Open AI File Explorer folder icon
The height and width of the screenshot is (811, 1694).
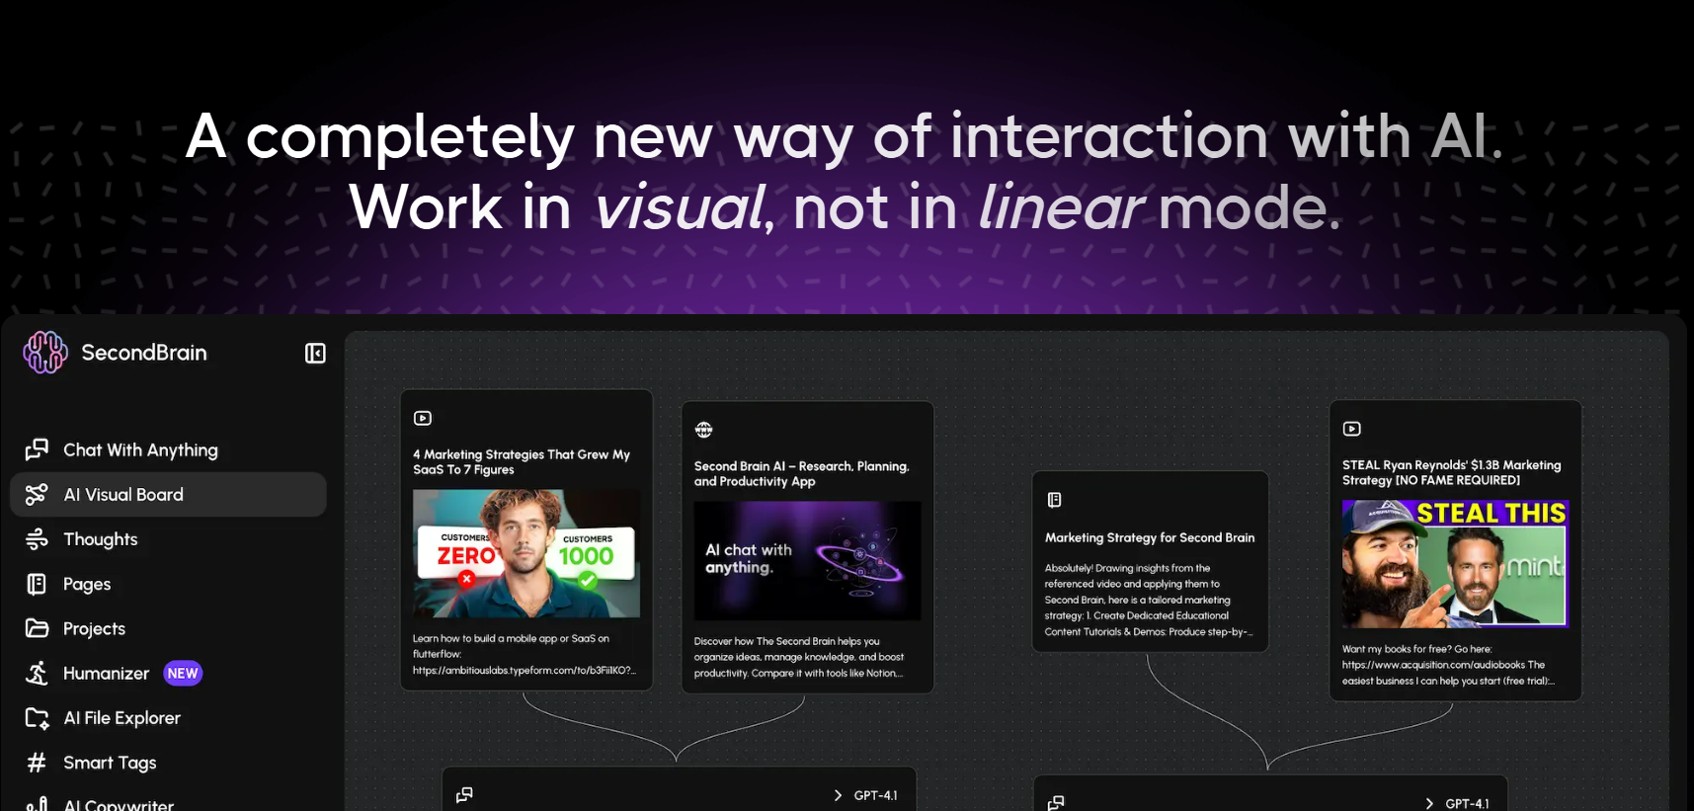[37, 718]
